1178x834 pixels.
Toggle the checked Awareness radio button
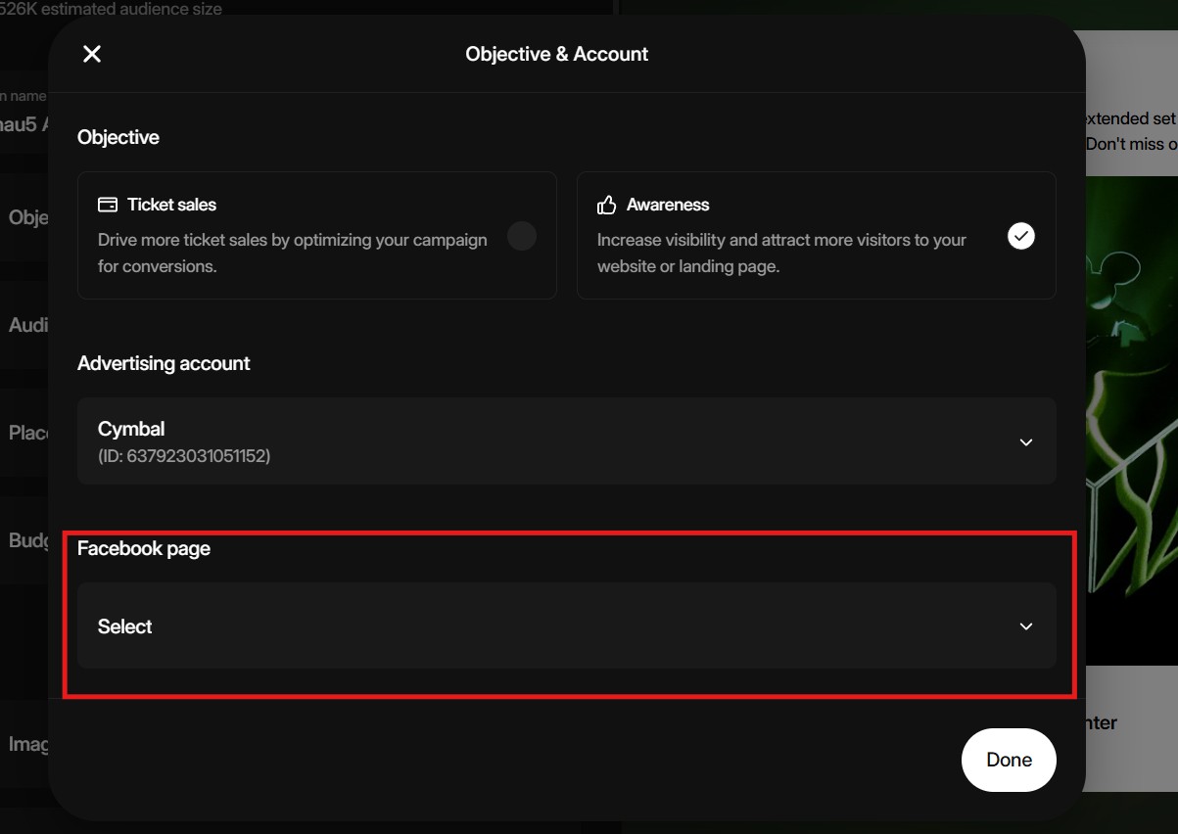point(1021,236)
